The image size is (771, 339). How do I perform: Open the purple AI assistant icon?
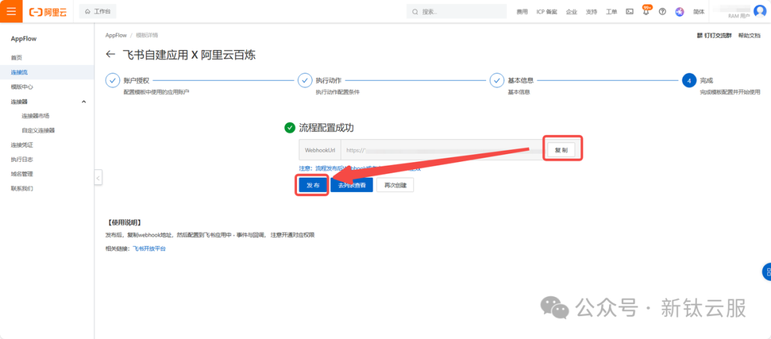pyautogui.click(x=680, y=12)
